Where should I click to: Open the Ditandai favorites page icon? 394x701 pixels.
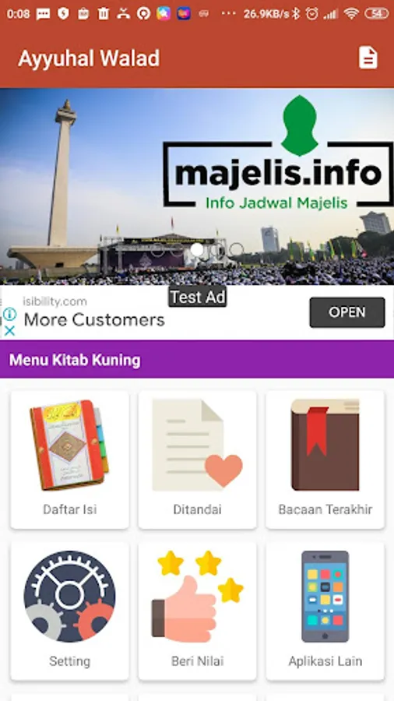(198, 446)
